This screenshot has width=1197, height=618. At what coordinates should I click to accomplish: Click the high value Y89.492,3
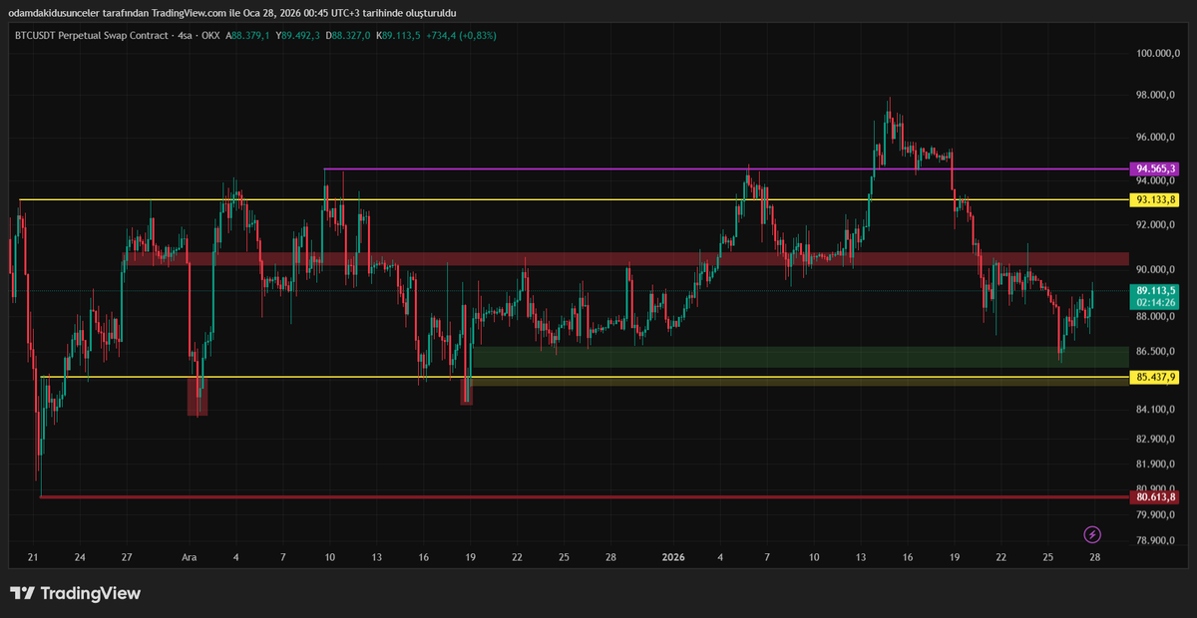coord(298,35)
